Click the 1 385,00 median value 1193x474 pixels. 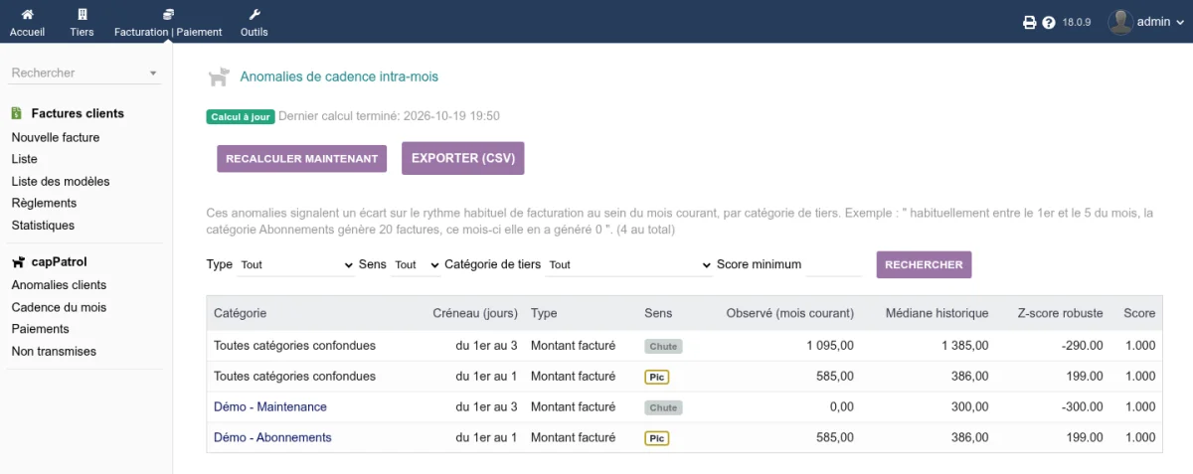964,346
